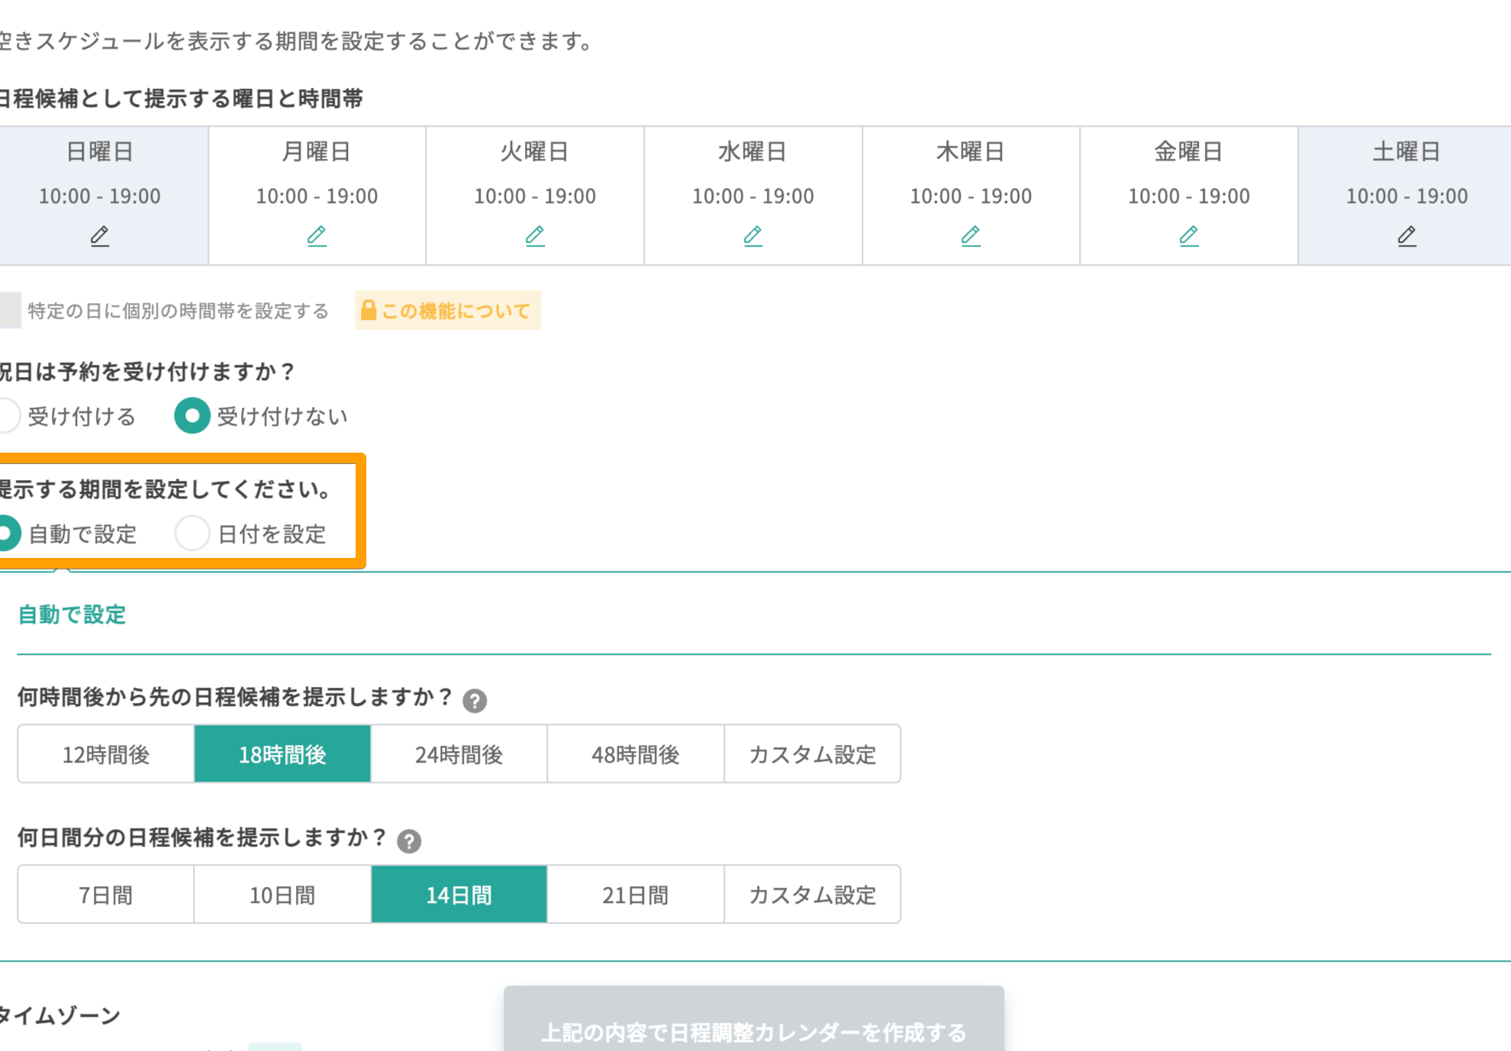This screenshot has height=1051, width=1511.
Task: Open help icon beside 何日間分 question
Action: (x=409, y=841)
